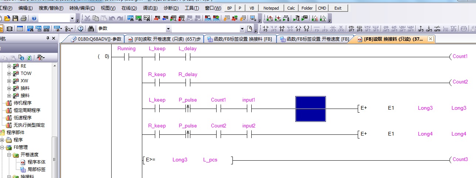Open the 在线(O) menu
The image size is (476, 178).
[x=129, y=8]
